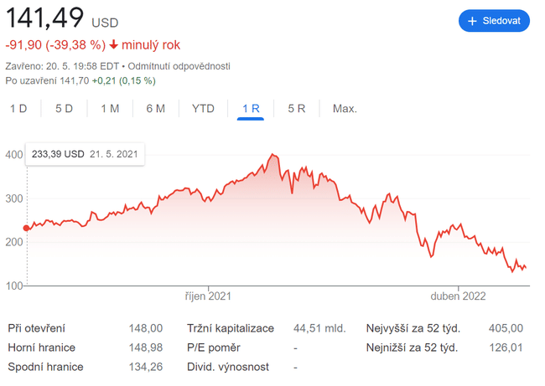Click the Sledovat follow button
The image size is (545, 386).
tap(494, 21)
